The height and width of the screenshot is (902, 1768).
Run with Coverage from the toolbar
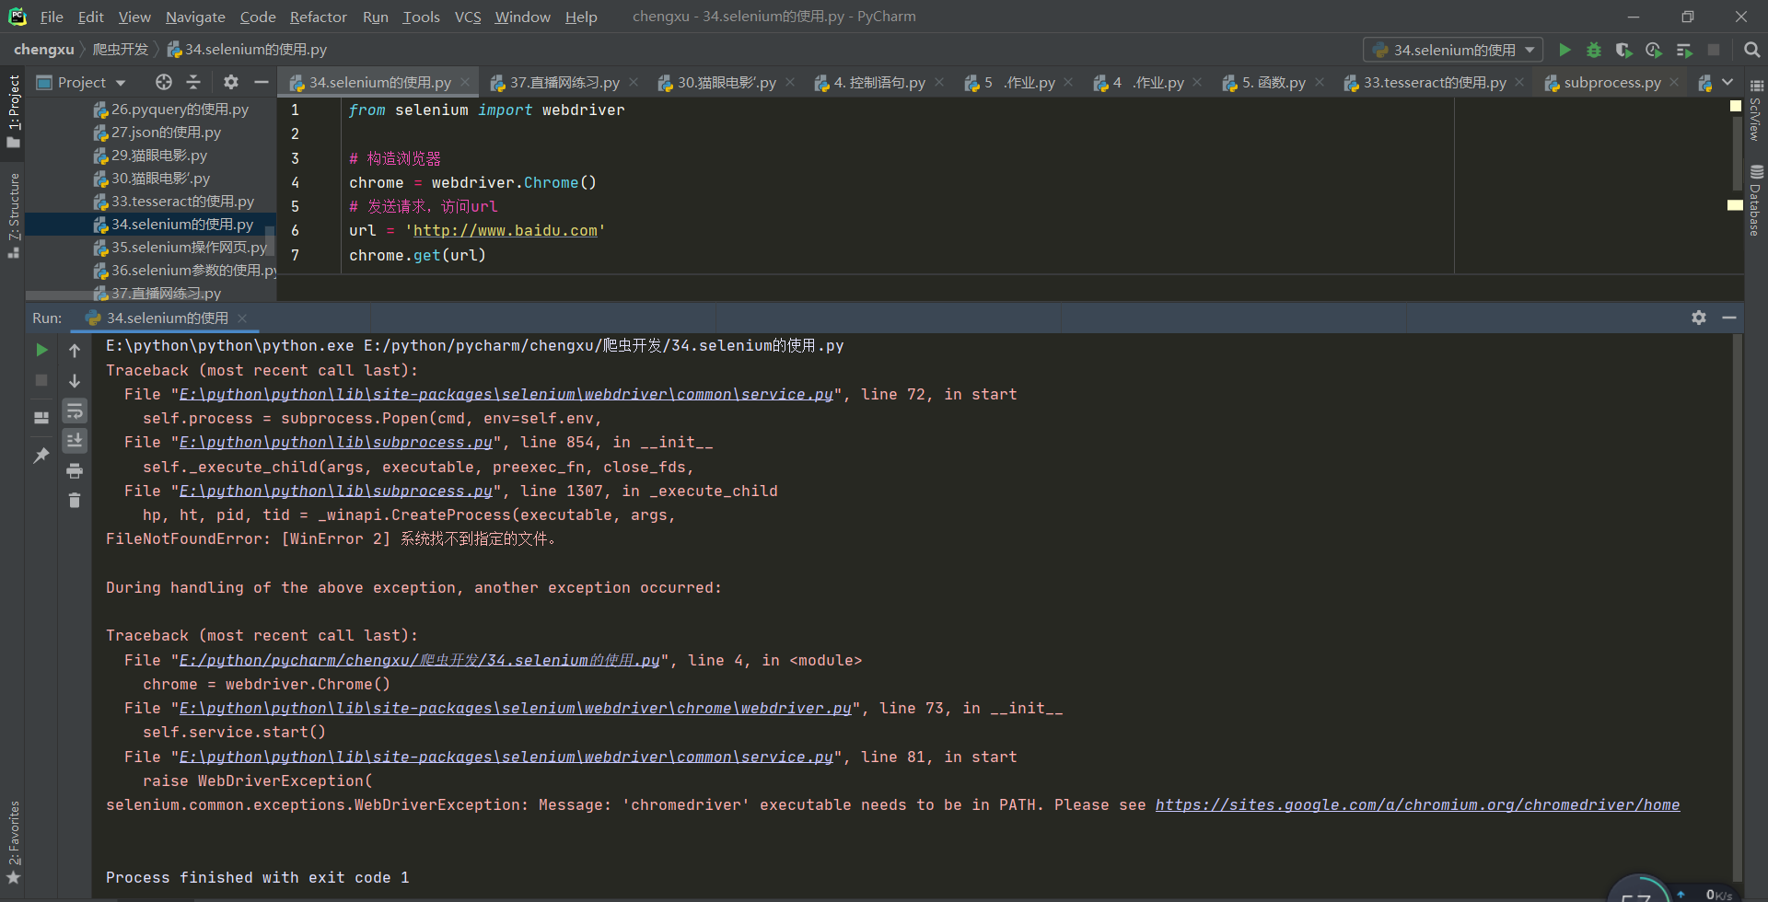[1624, 50]
